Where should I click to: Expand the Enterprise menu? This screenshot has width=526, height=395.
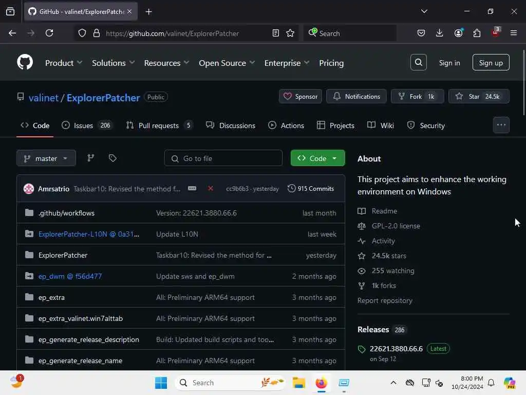pos(287,63)
